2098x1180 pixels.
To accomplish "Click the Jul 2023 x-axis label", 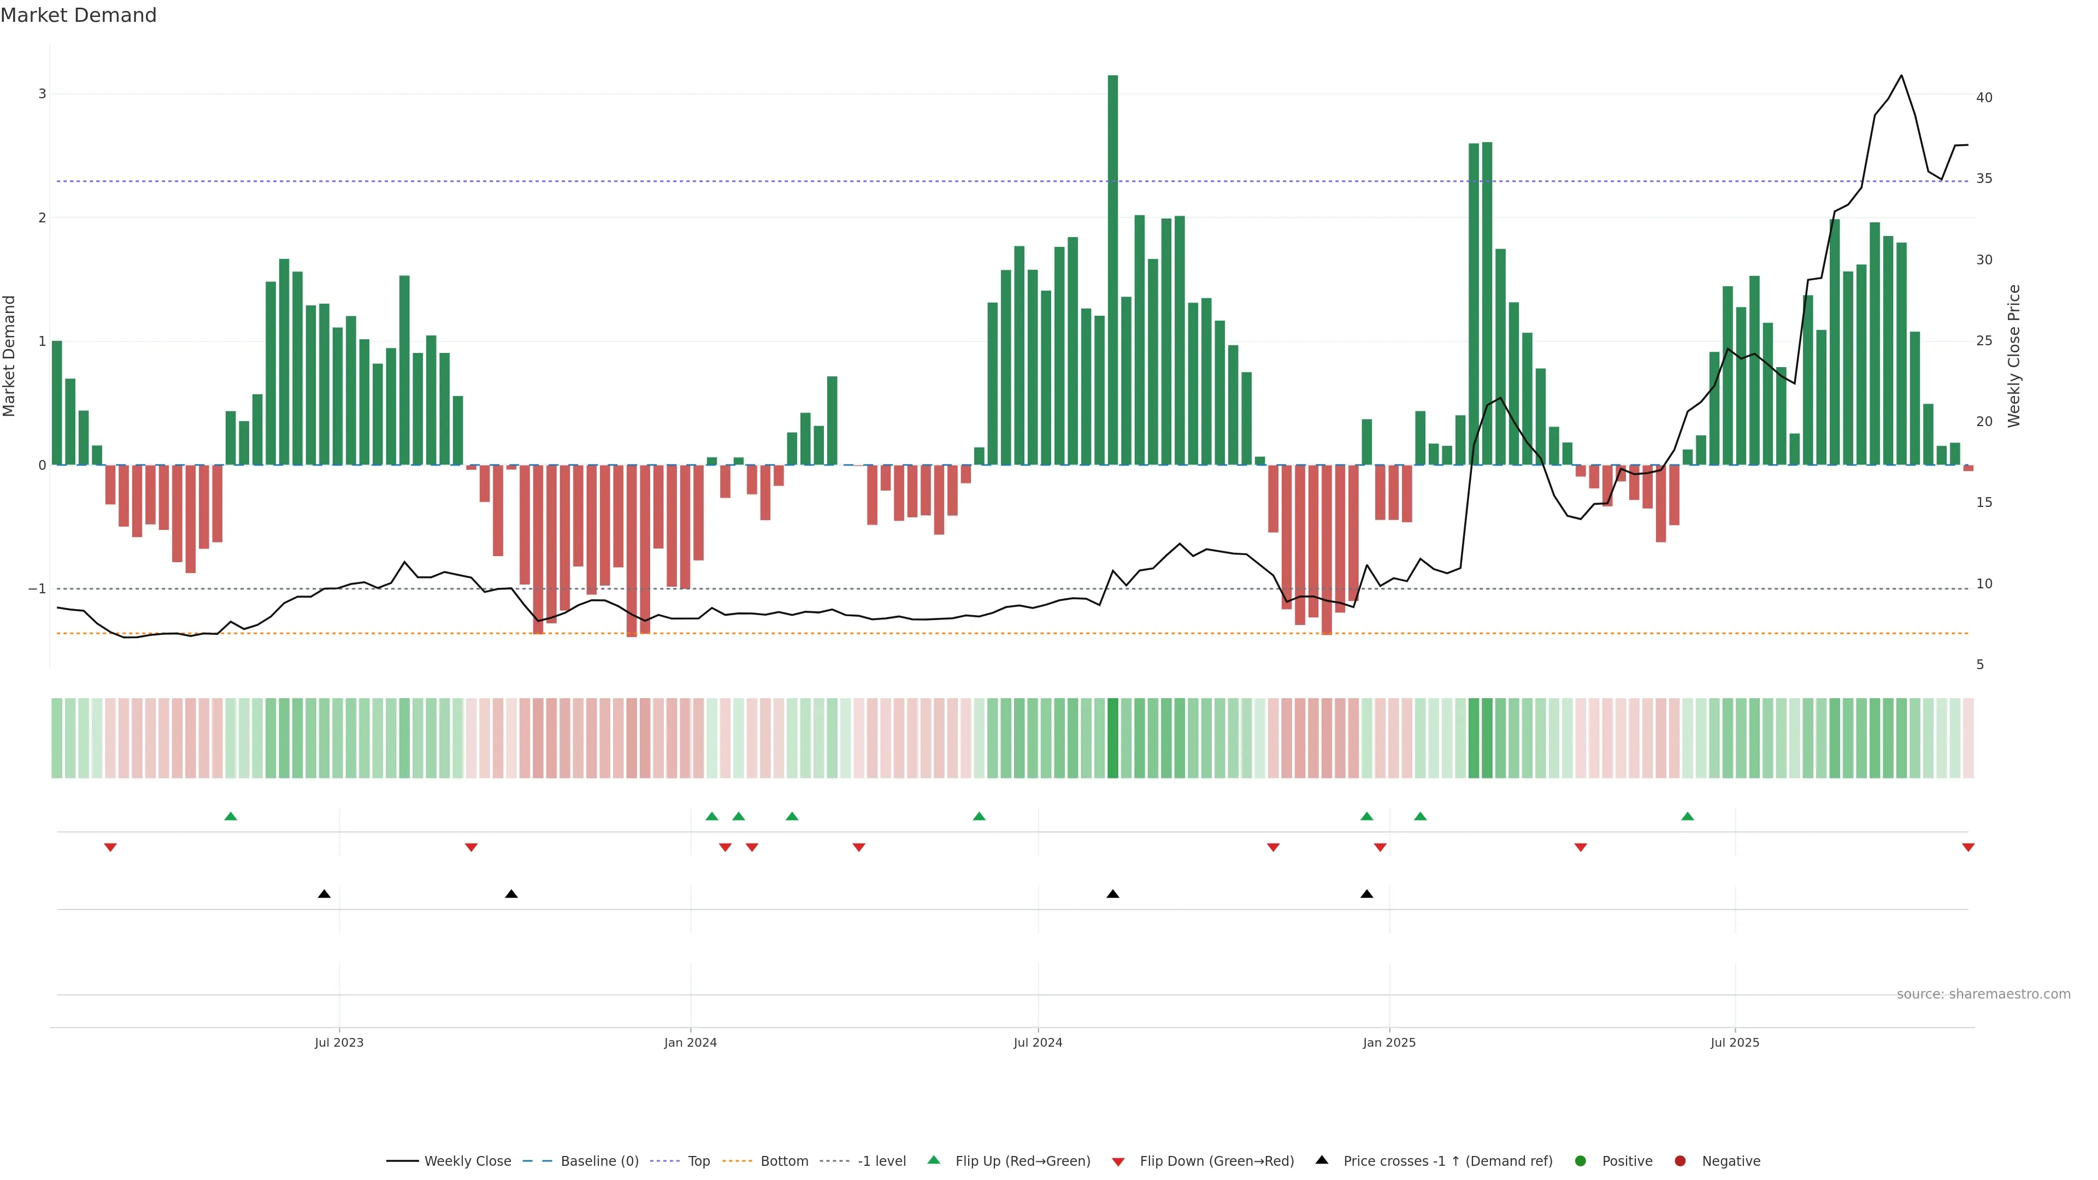I will (x=339, y=1042).
